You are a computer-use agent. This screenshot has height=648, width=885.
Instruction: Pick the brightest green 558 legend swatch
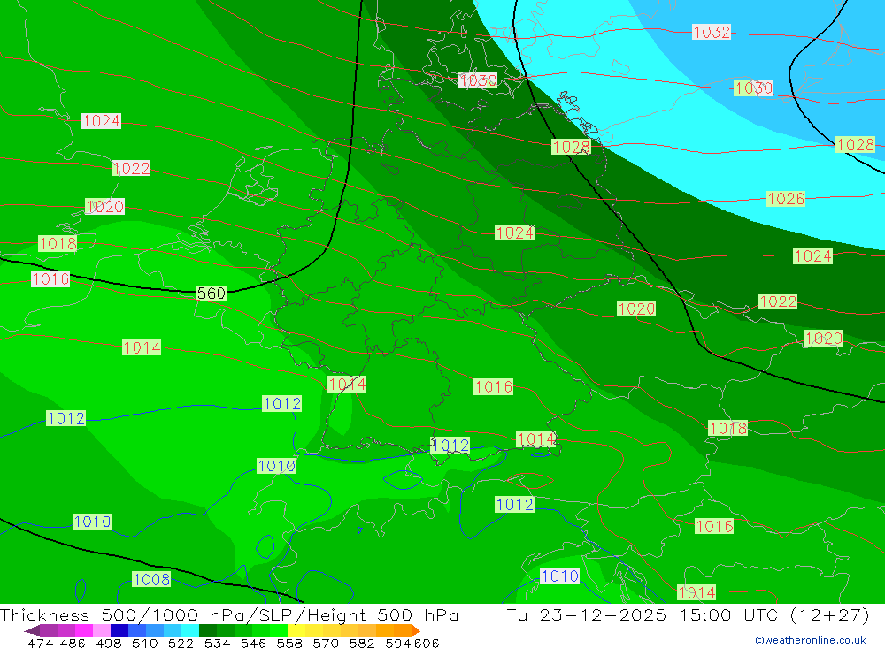tap(279, 630)
